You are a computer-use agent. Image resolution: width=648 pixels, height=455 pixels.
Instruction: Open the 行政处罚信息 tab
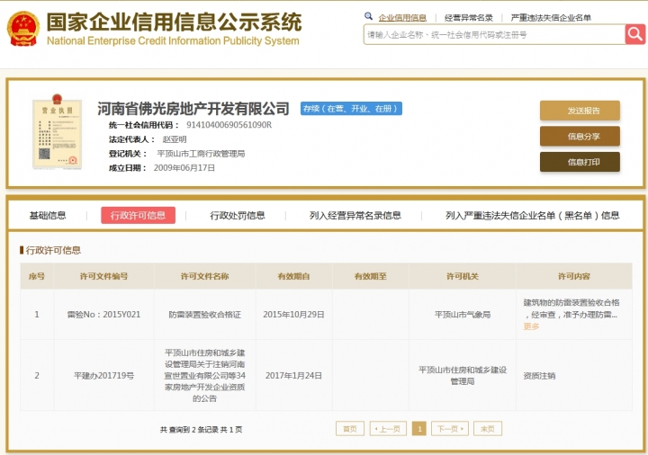point(238,215)
